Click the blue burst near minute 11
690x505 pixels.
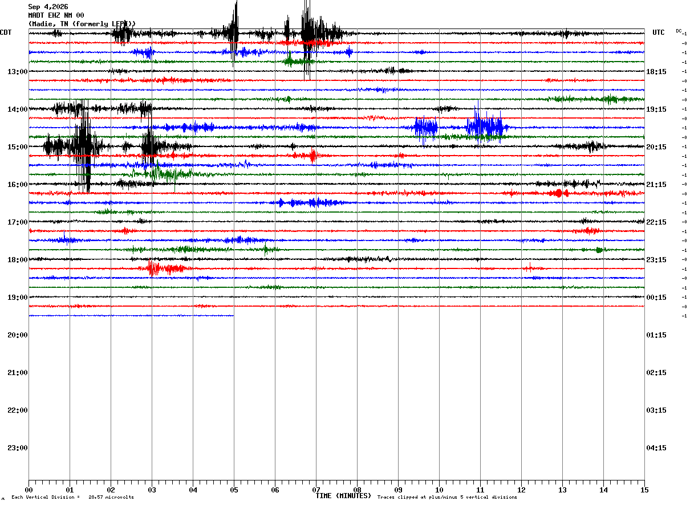tap(485, 127)
